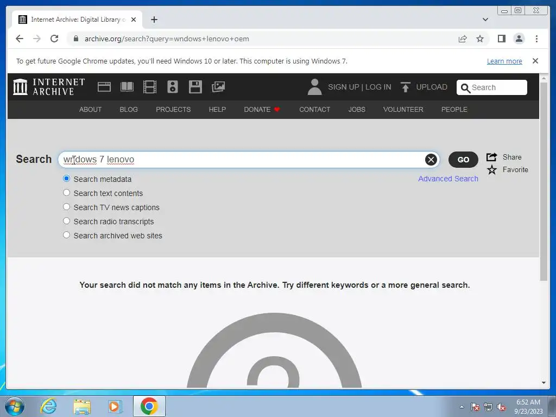Click the upload arrow icon

[x=405, y=87]
